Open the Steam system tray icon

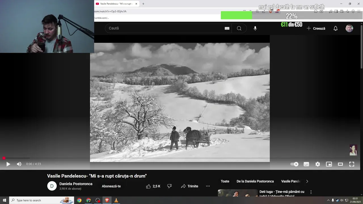coord(337,200)
